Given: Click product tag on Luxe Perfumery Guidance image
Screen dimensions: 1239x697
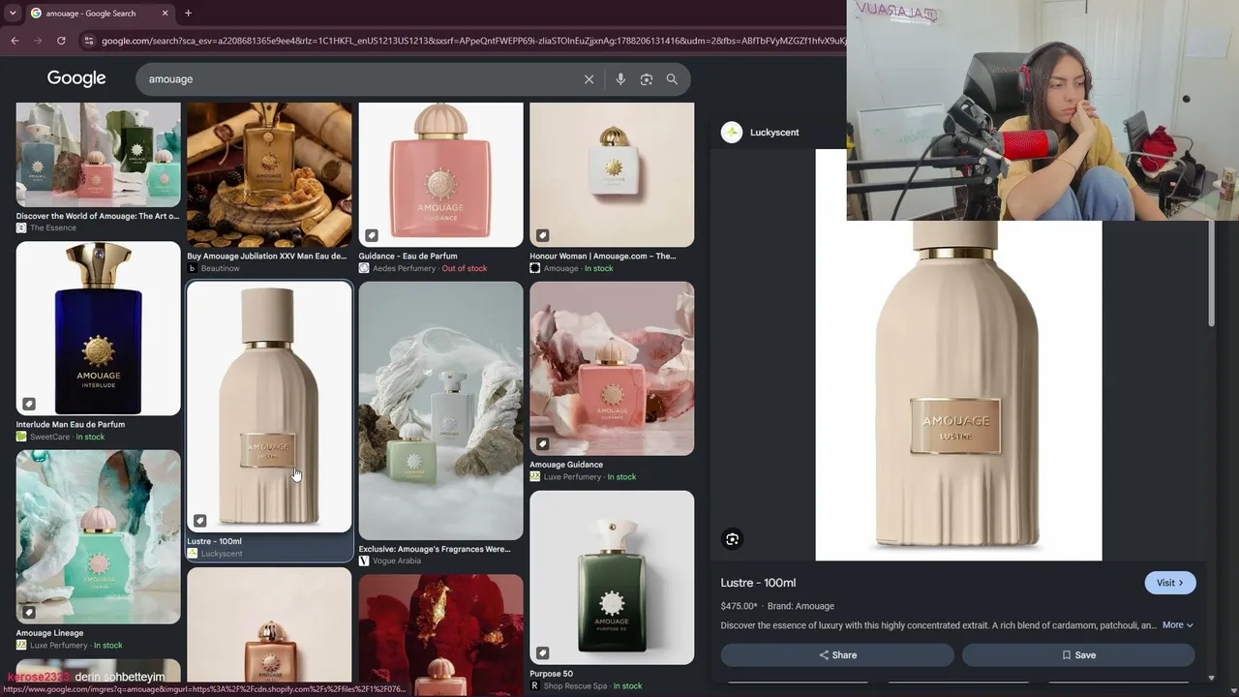Looking at the screenshot, I should coord(543,443).
